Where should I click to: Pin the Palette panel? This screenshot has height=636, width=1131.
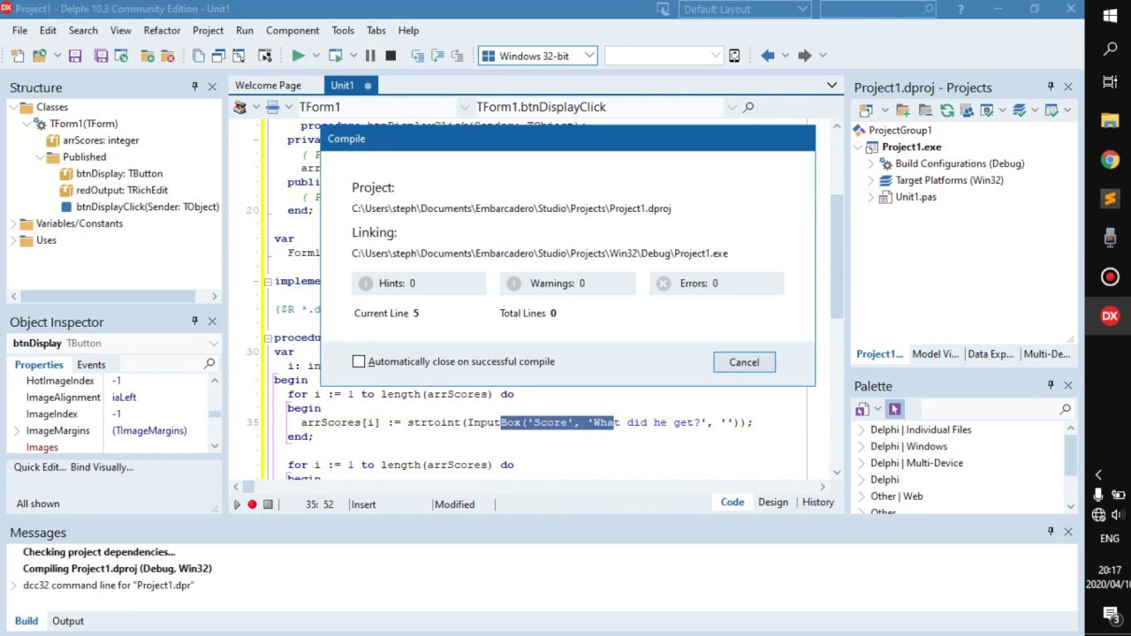(x=1051, y=385)
